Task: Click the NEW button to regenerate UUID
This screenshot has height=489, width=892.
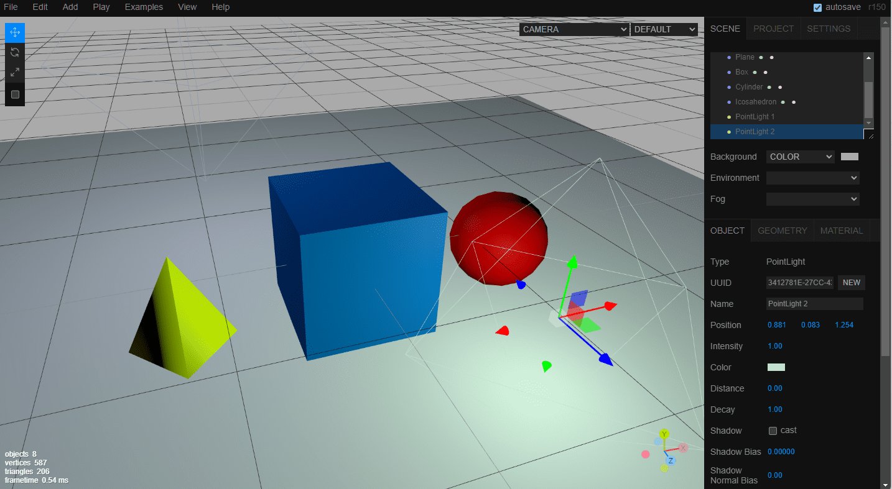Action: click(851, 282)
